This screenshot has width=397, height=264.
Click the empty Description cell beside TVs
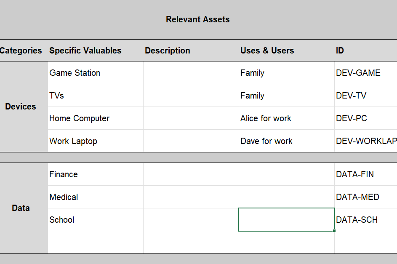(x=191, y=96)
